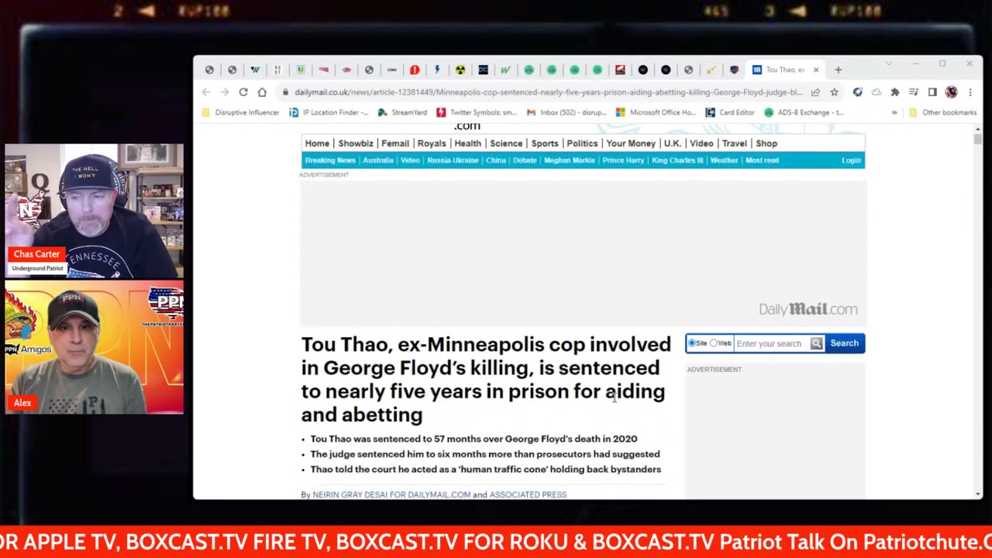
Task: Click King Charles III topic link
Action: click(677, 160)
